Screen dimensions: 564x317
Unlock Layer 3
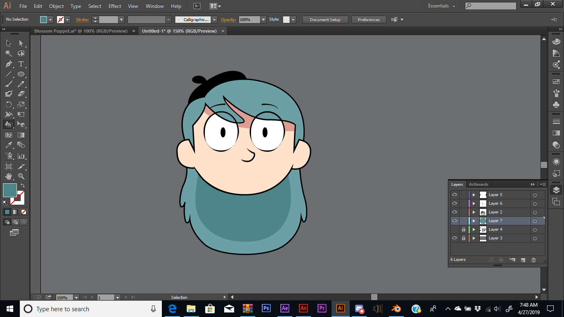pyautogui.click(x=463, y=238)
